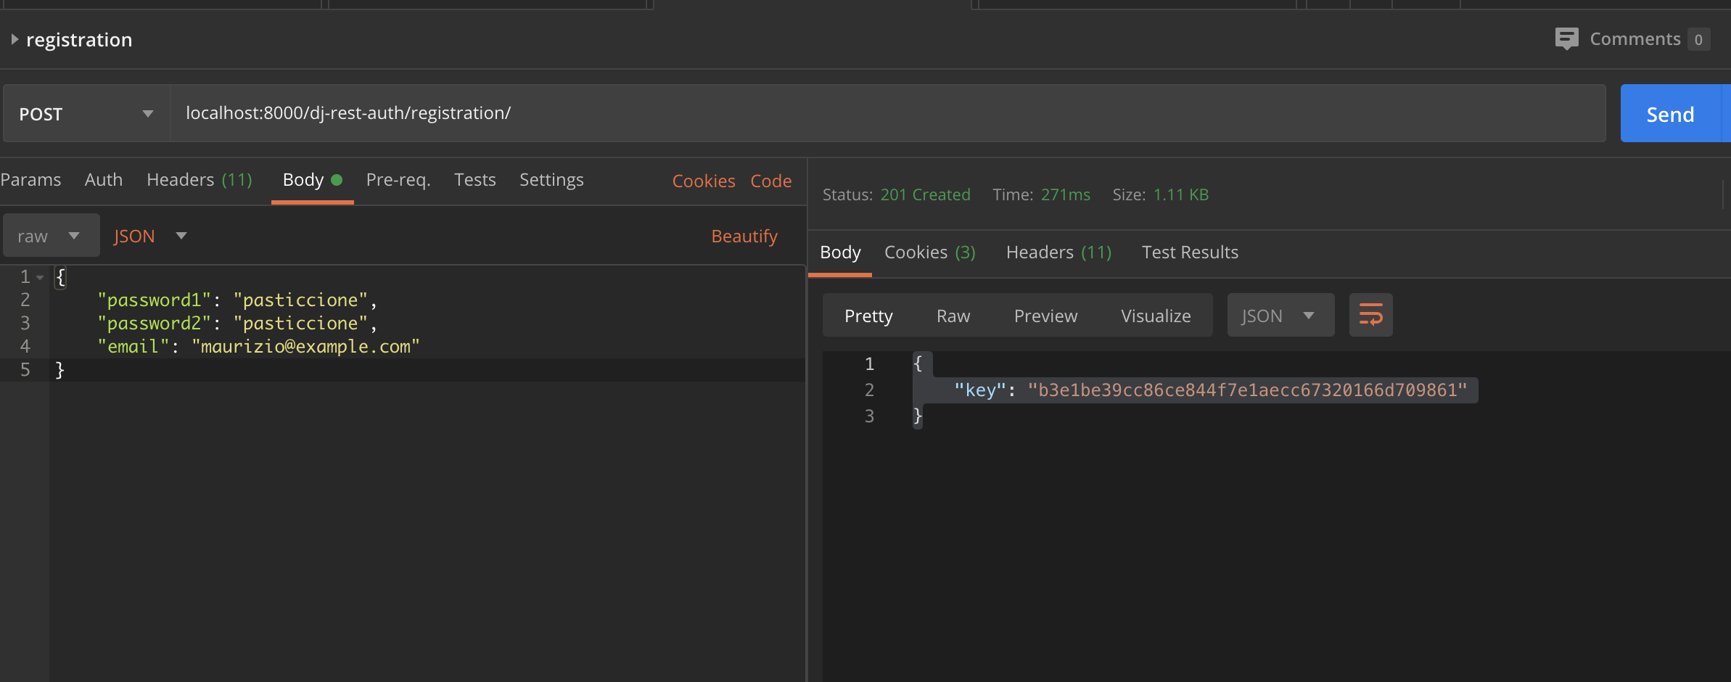Screen dimensions: 1731x682
Task: Switch to the request Headers (11) tab
Action: [200, 179]
